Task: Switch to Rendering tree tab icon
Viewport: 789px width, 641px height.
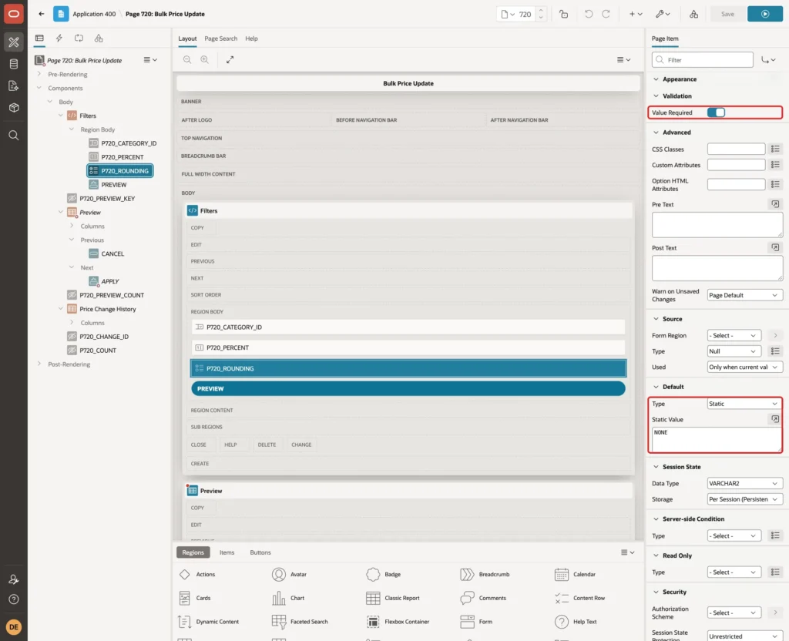Action: (x=39, y=39)
